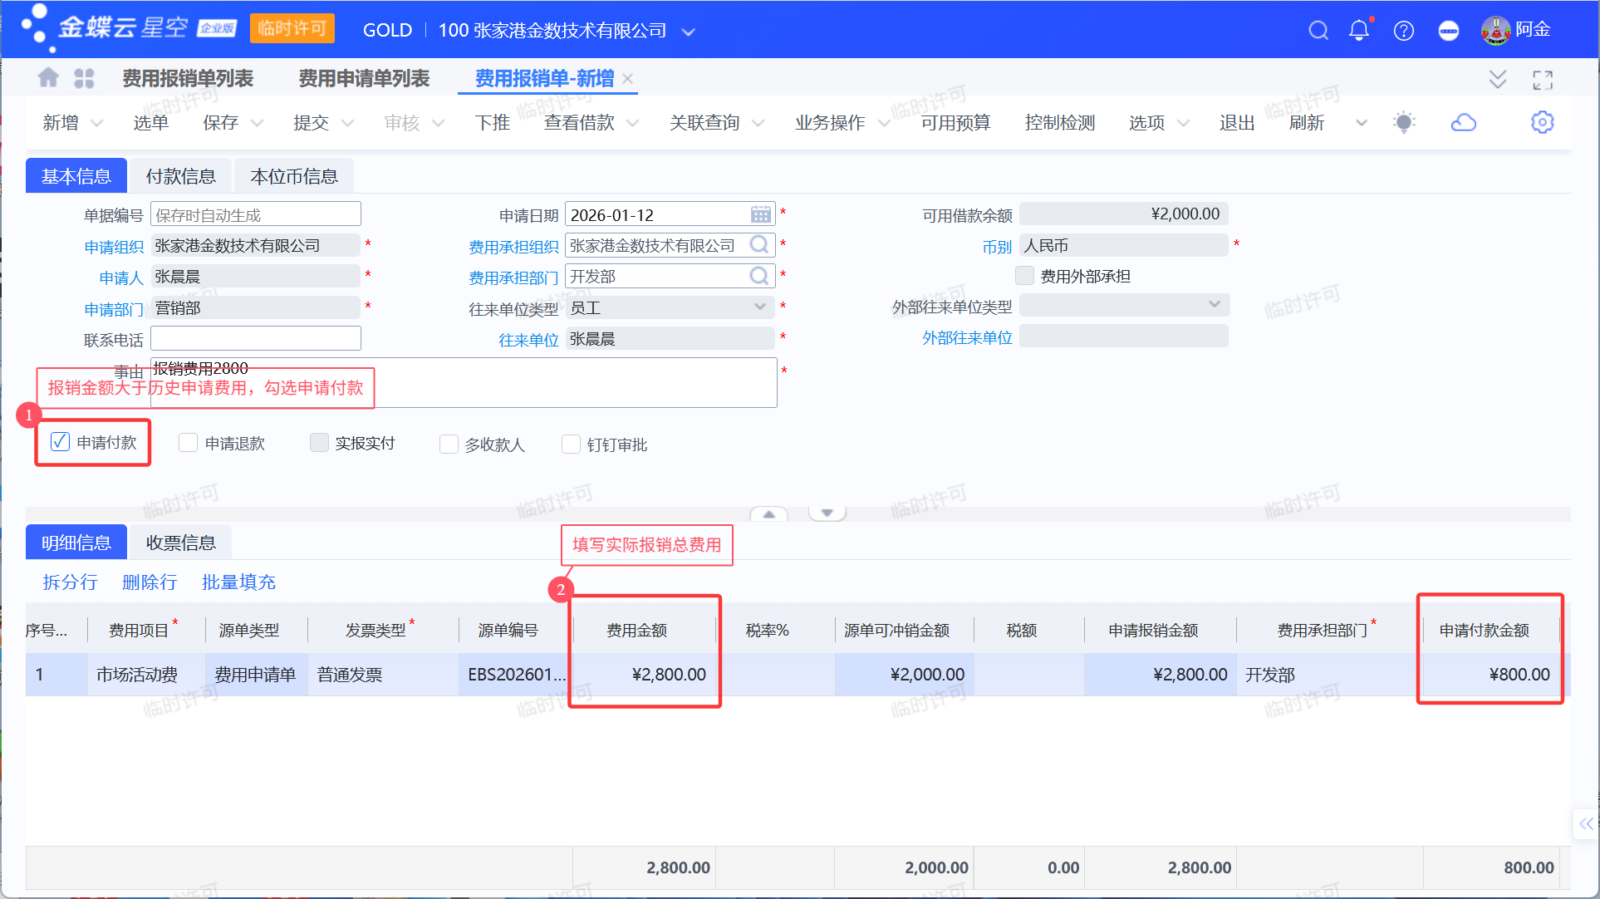Open settings gear icon in toolbar
This screenshot has width=1600, height=899.
pos(1542,123)
